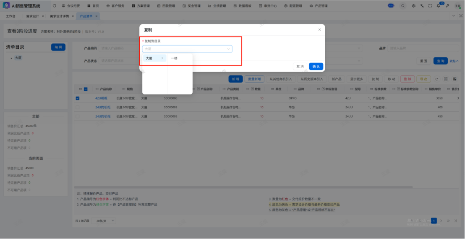Close the 复制 dialog with the X icon
465x239 pixels.
point(319,30)
